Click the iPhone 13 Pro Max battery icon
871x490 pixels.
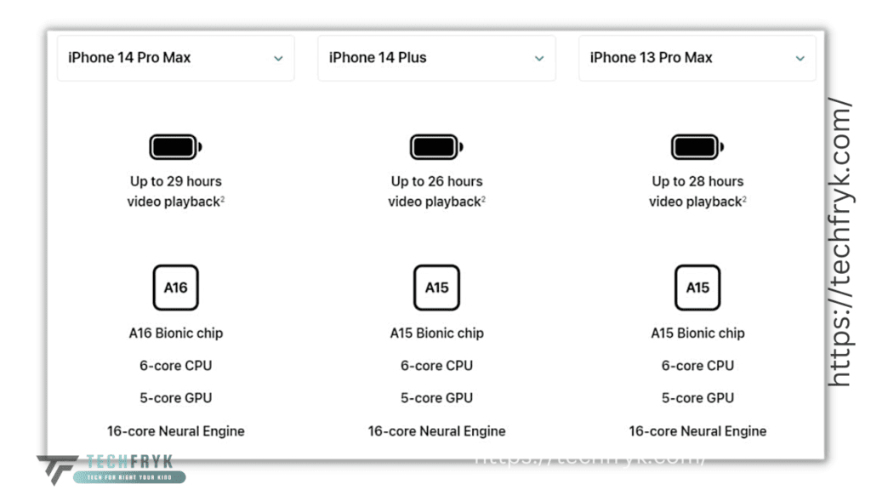point(697,147)
